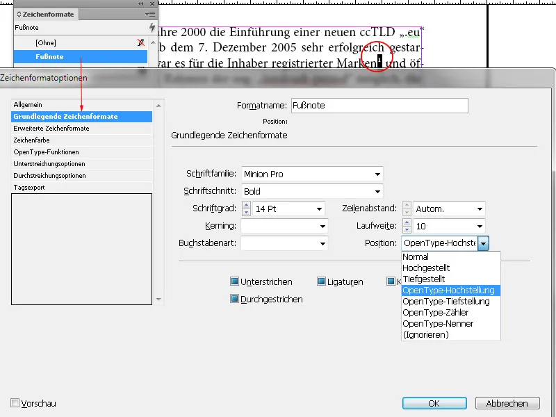
Task: Select [Ohne] in the Zeichenformate panel
Action: click(x=81, y=42)
